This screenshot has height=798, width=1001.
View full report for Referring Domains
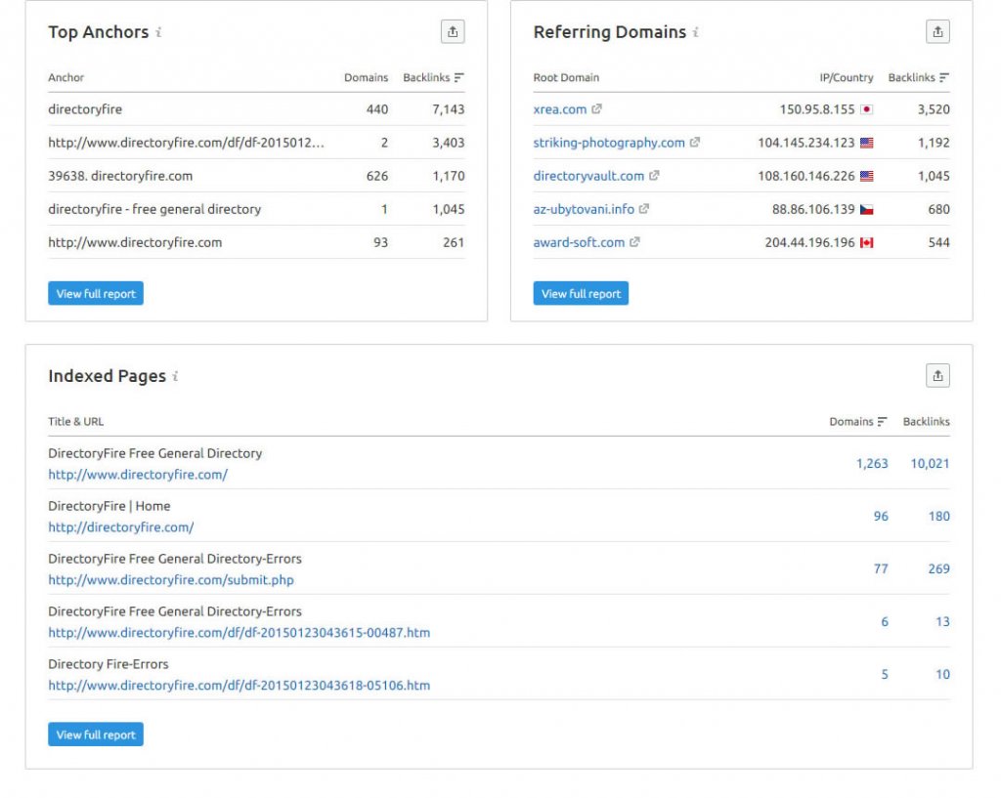tap(581, 293)
